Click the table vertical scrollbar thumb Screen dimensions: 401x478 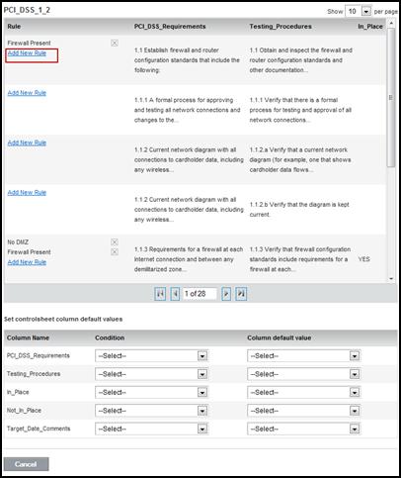point(391,98)
